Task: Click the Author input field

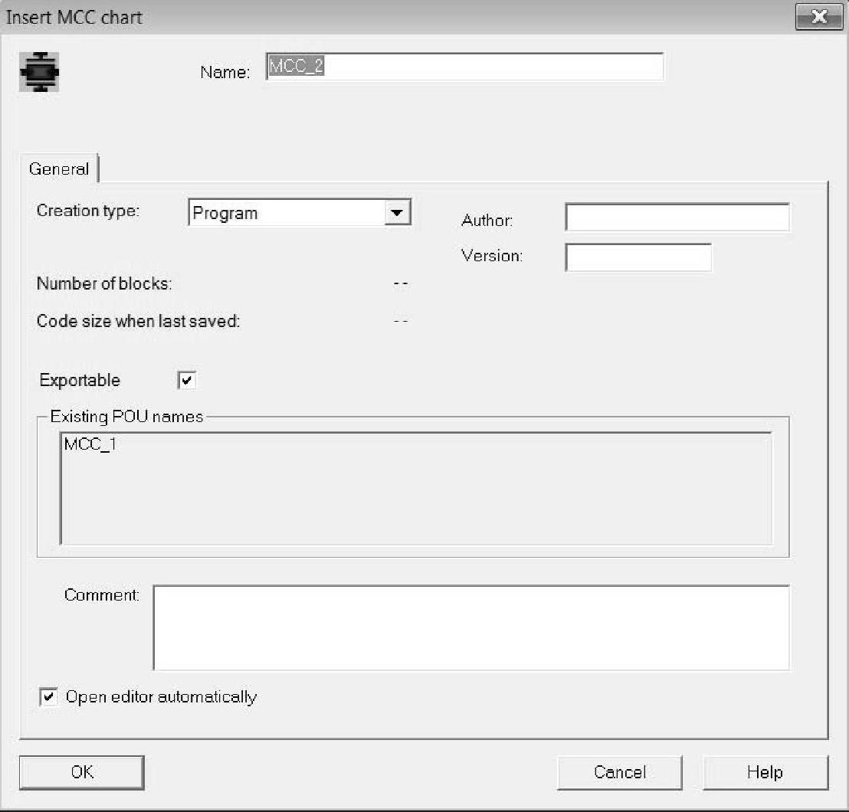Action: click(x=677, y=217)
